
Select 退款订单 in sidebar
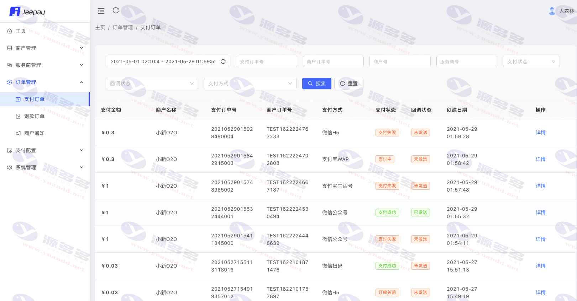click(45, 116)
